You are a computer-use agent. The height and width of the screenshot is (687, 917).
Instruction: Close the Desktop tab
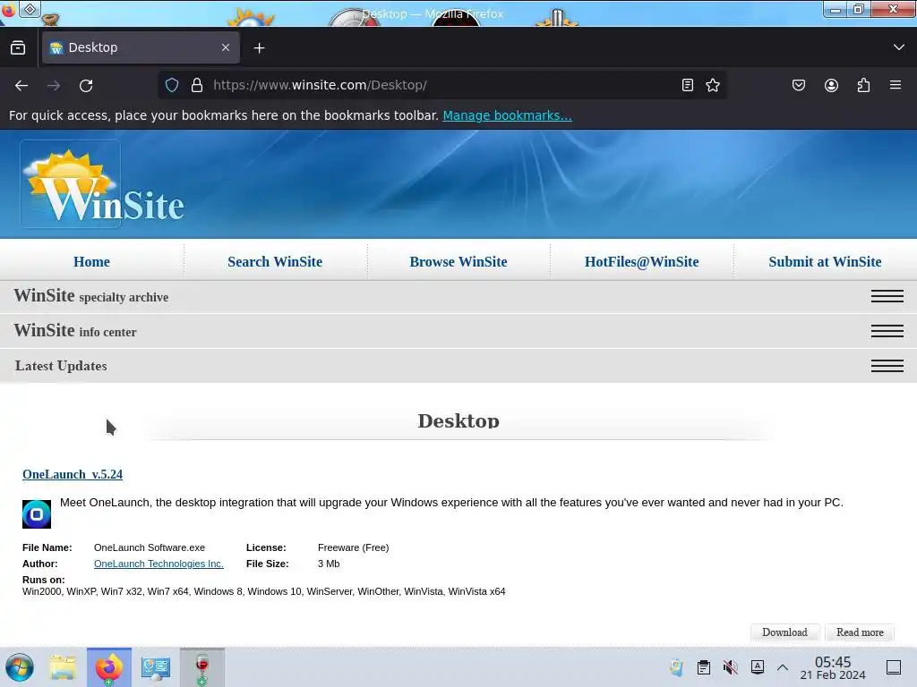click(226, 47)
